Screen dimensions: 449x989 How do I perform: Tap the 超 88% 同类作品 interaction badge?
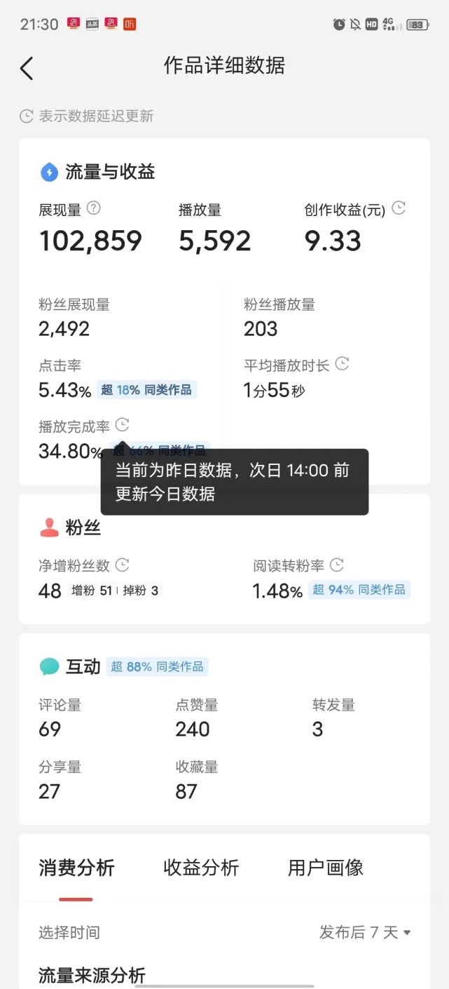point(157,666)
